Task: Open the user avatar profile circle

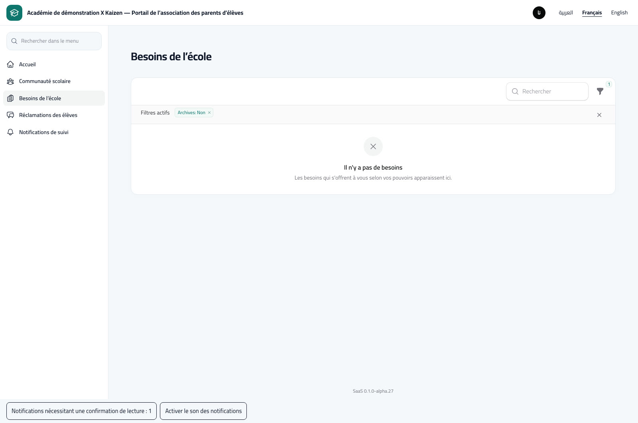Action: (539, 13)
